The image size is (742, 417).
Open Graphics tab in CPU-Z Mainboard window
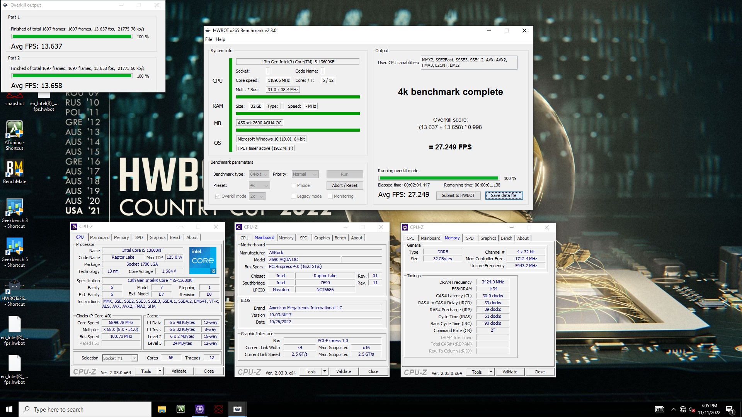[x=322, y=238]
